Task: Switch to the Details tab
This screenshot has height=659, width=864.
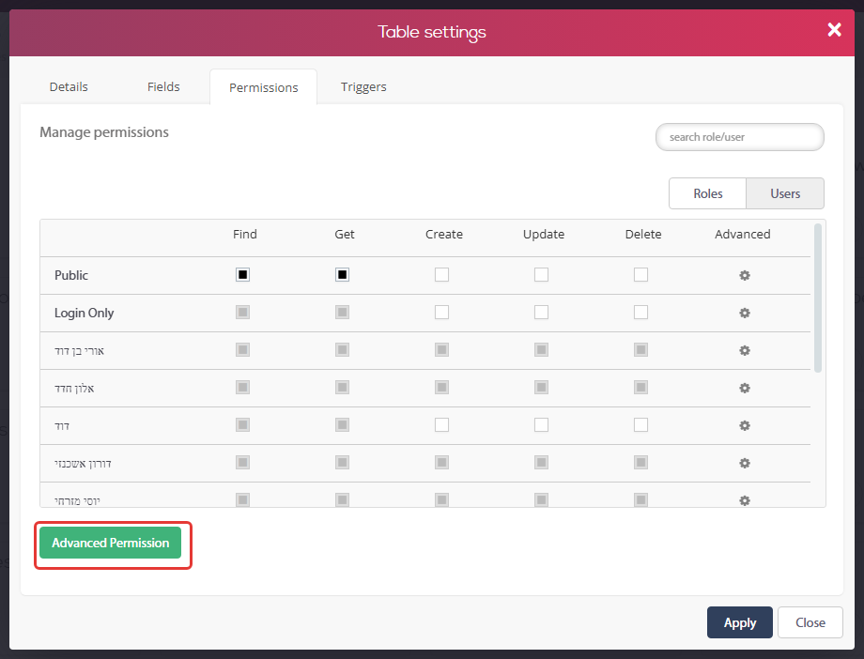Action: pyautogui.click(x=69, y=86)
